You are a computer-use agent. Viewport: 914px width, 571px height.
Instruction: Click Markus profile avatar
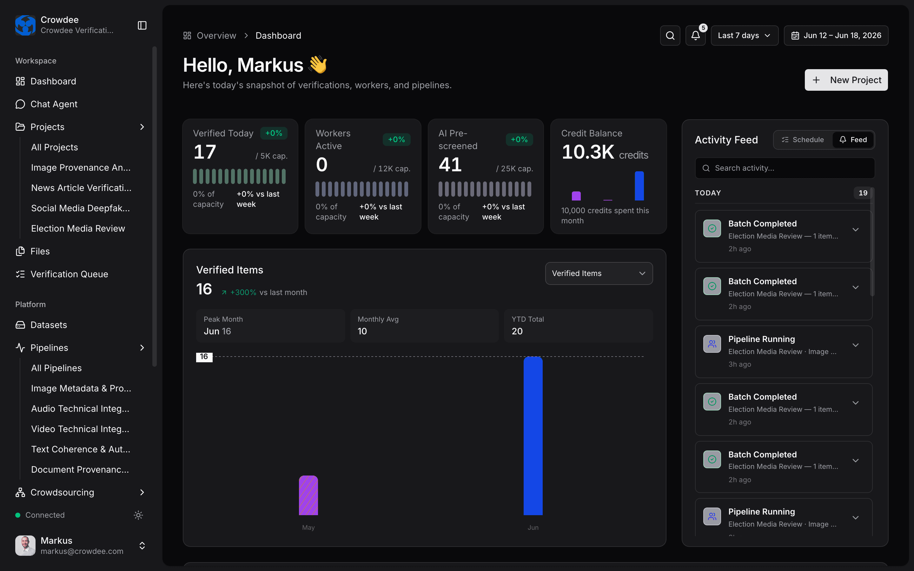pyautogui.click(x=25, y=546)
